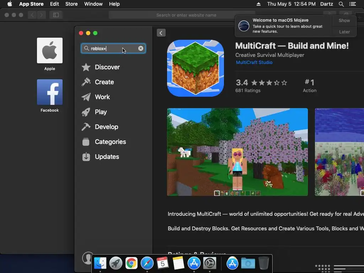Click the magnifier icon in search field

(x=86, y=48)
